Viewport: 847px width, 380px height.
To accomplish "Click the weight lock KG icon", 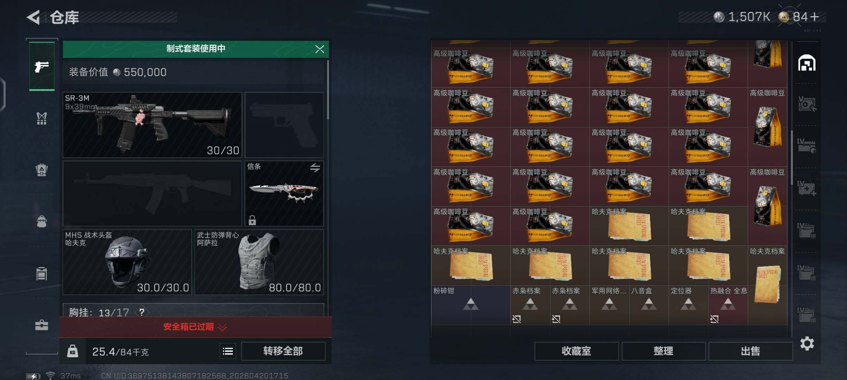I will (x=72, y=351).
